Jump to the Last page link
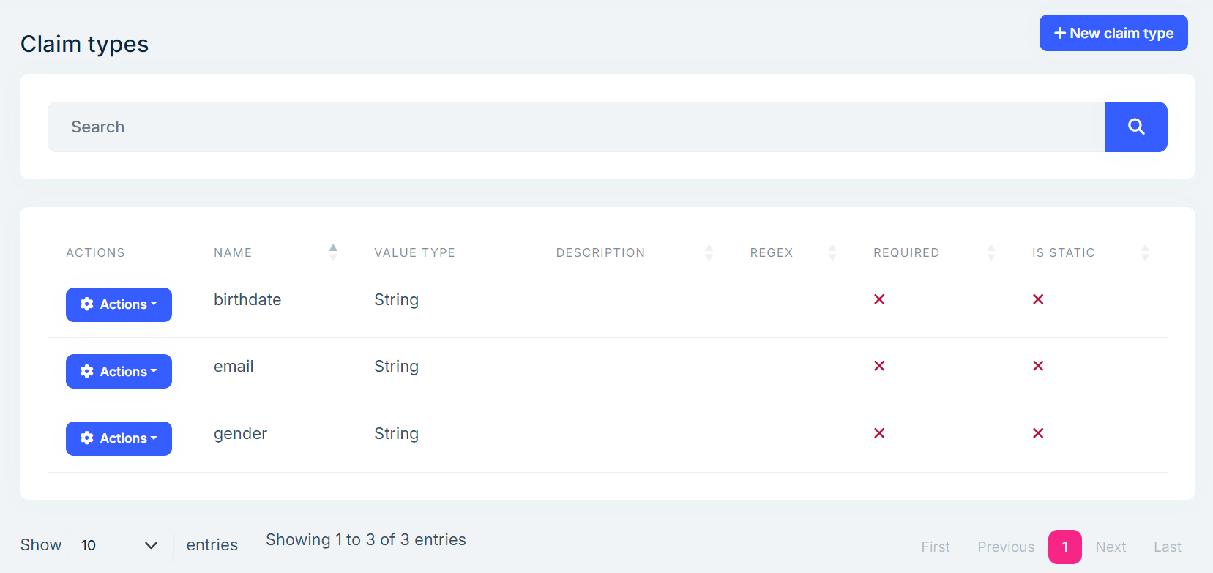The height and width of the screenshot is (573, 1213). 1167,547
